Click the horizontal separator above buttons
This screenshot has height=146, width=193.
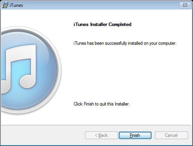click(x=96, y=125)
